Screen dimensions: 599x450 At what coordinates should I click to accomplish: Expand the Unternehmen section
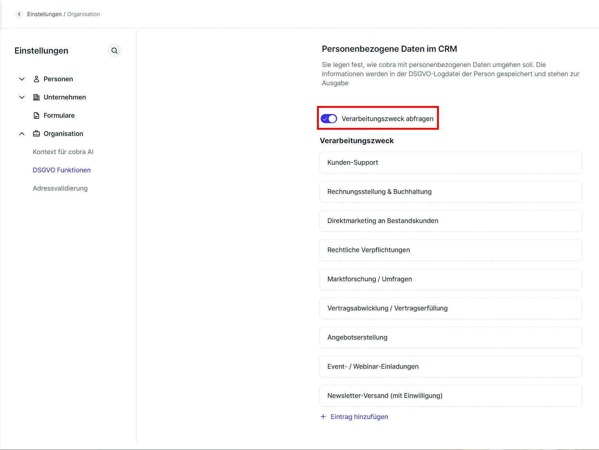tap(22, 97)
